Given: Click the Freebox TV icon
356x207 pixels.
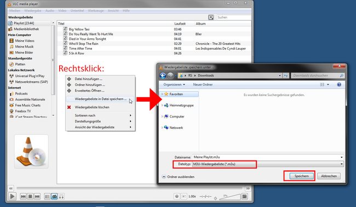Looking at the screenshot, I should point(12,111).
